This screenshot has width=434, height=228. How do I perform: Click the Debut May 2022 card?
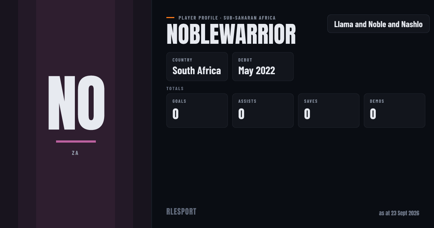(263, 67)
